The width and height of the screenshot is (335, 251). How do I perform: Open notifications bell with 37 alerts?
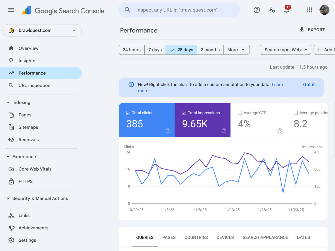(287, 10)
